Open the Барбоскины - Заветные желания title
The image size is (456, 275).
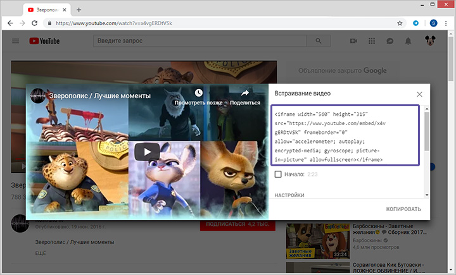(389, 229)
